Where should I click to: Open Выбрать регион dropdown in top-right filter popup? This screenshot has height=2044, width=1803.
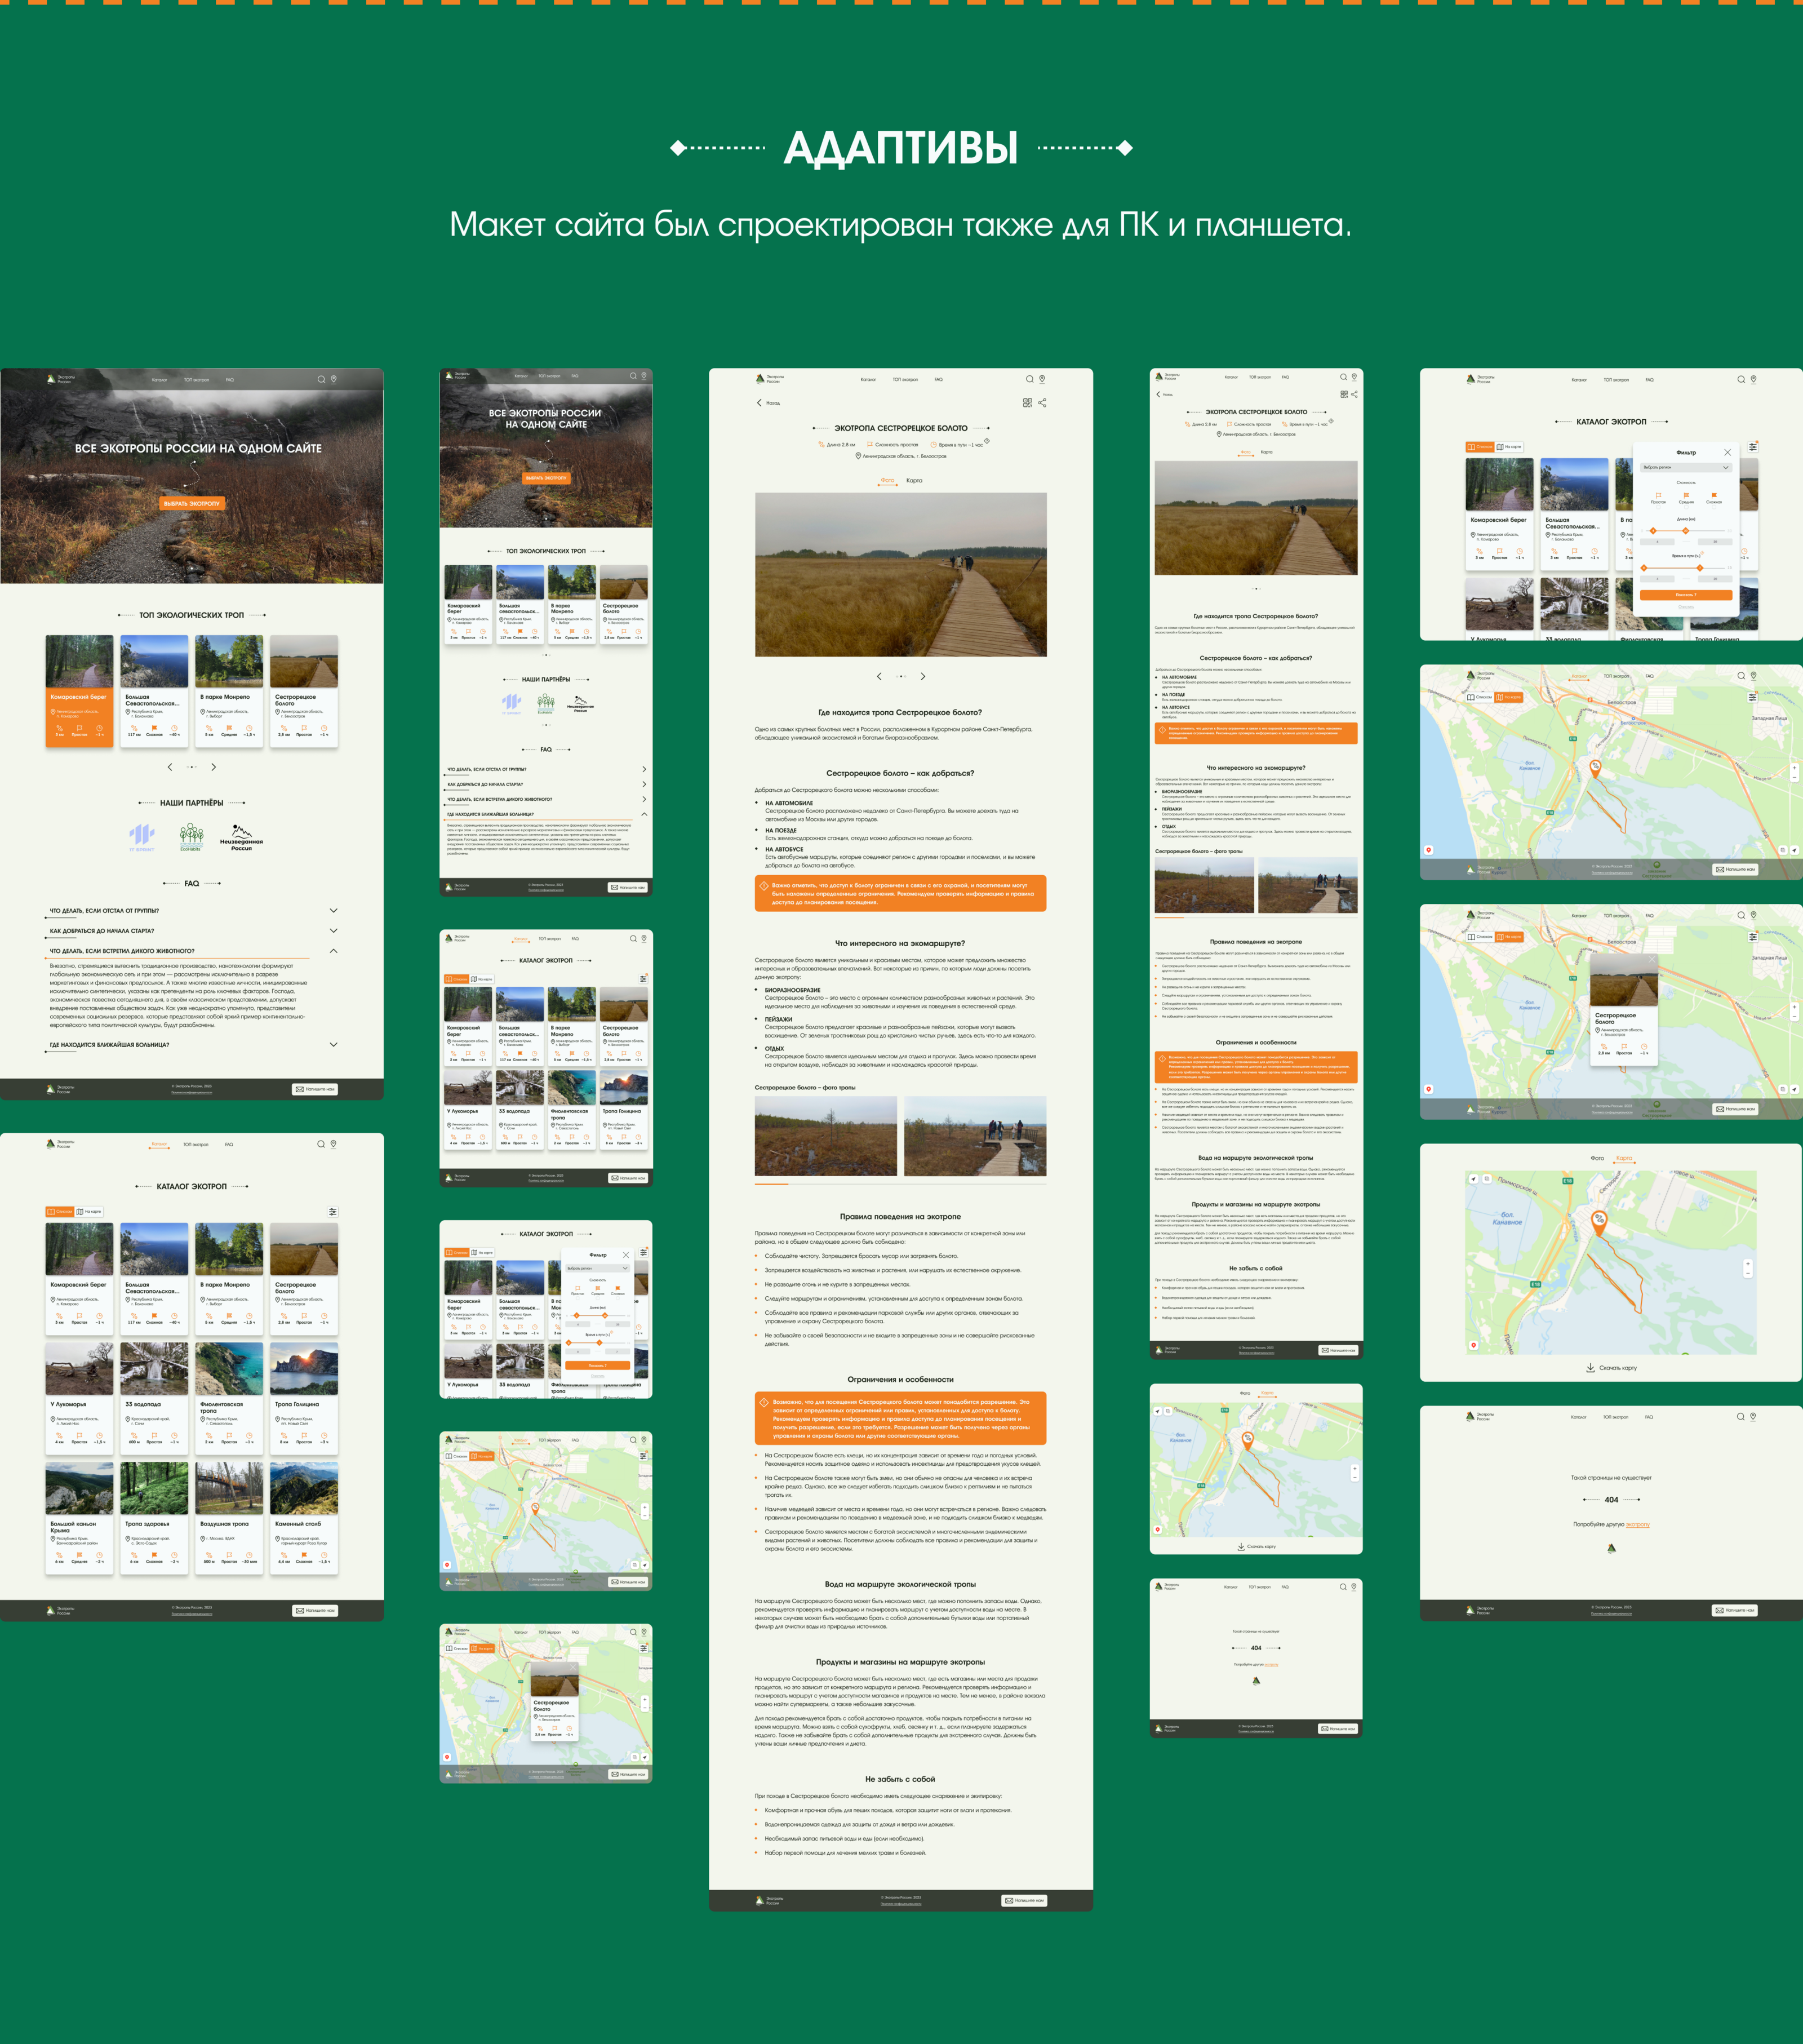point(1686,467)
